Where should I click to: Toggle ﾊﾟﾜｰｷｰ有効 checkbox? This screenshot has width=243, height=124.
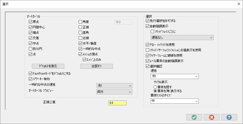click(x=31, y=79)
